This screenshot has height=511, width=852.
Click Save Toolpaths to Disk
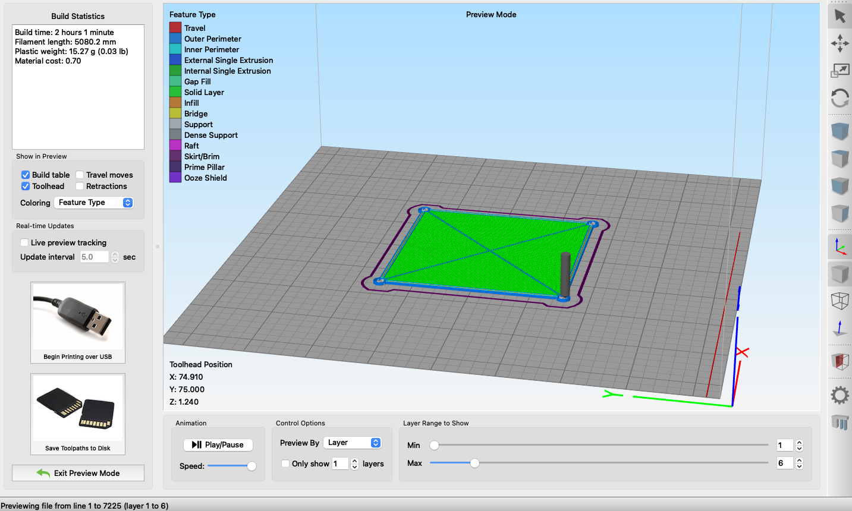[78, 414]
